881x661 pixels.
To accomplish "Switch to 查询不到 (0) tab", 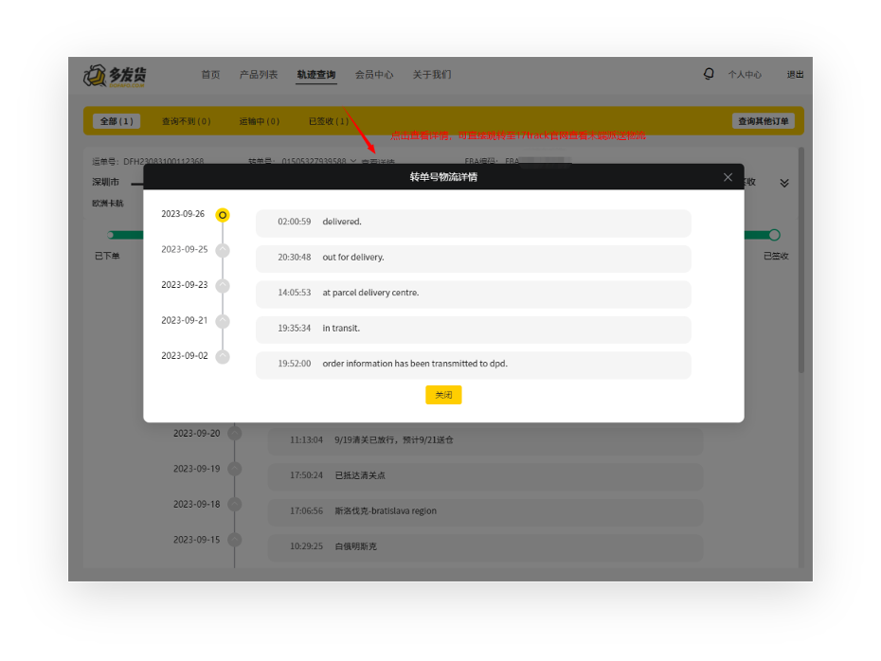I will (187, 121).
